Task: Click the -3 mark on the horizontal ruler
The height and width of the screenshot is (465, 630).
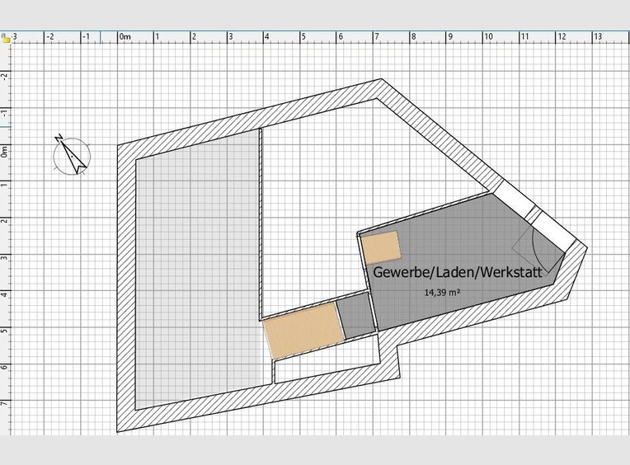Action: (15, 37)
